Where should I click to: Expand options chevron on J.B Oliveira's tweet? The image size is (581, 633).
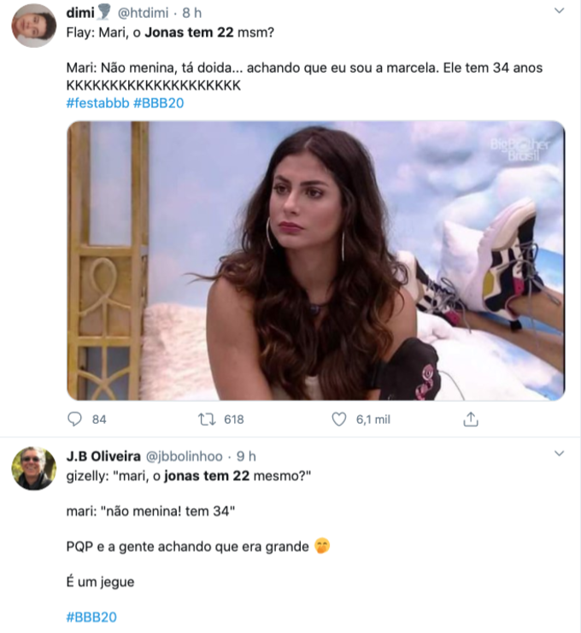click(559, 453)
